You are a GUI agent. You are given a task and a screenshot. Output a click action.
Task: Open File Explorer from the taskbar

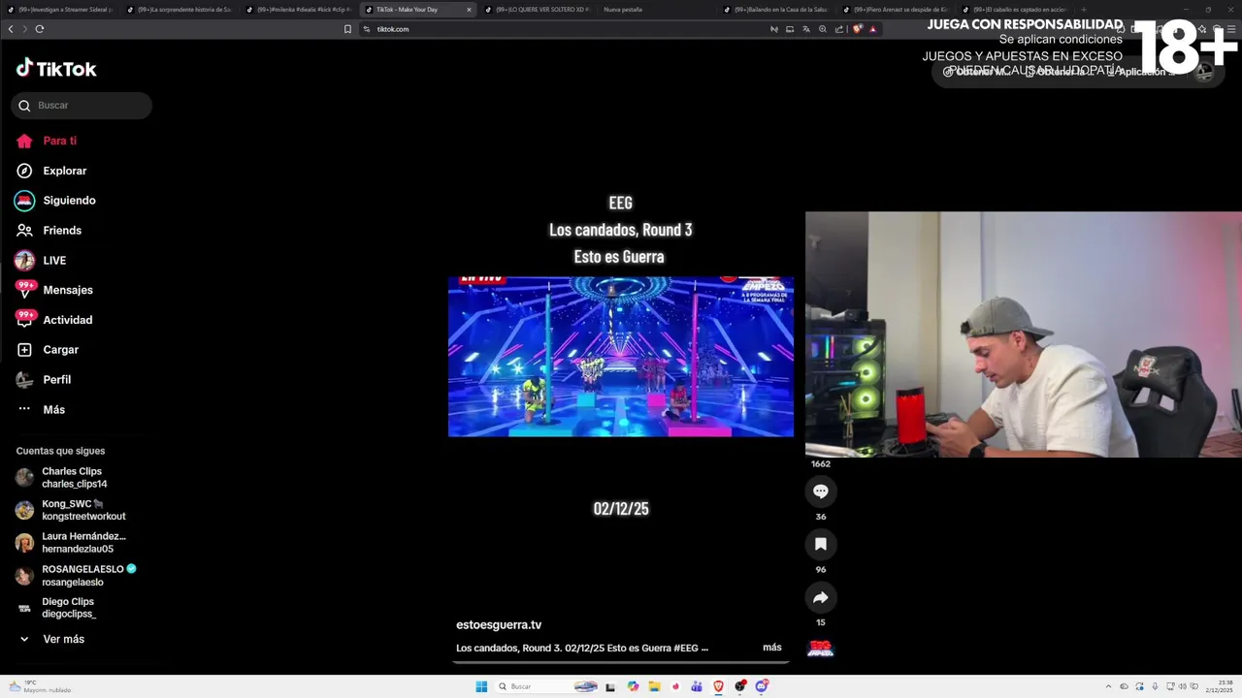(x=655, y=686)
